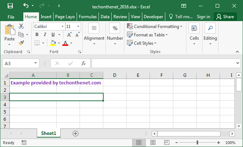Add a new sheet with plus icon
243x147 pixels.
point(76,134)
